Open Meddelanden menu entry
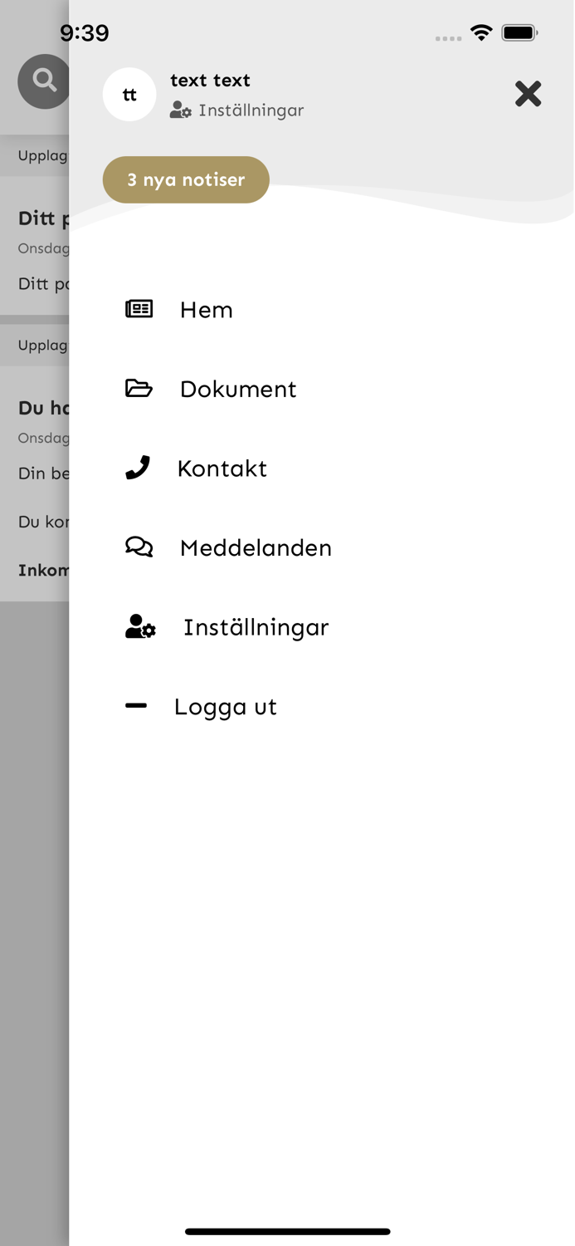The image size is (575, 1246). pos(256,547)
